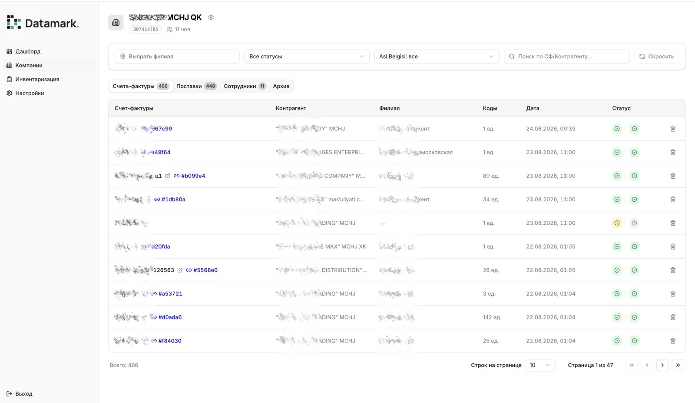
Task: Click the 80 ед. codes cell
Action: [x=491, y=176]
